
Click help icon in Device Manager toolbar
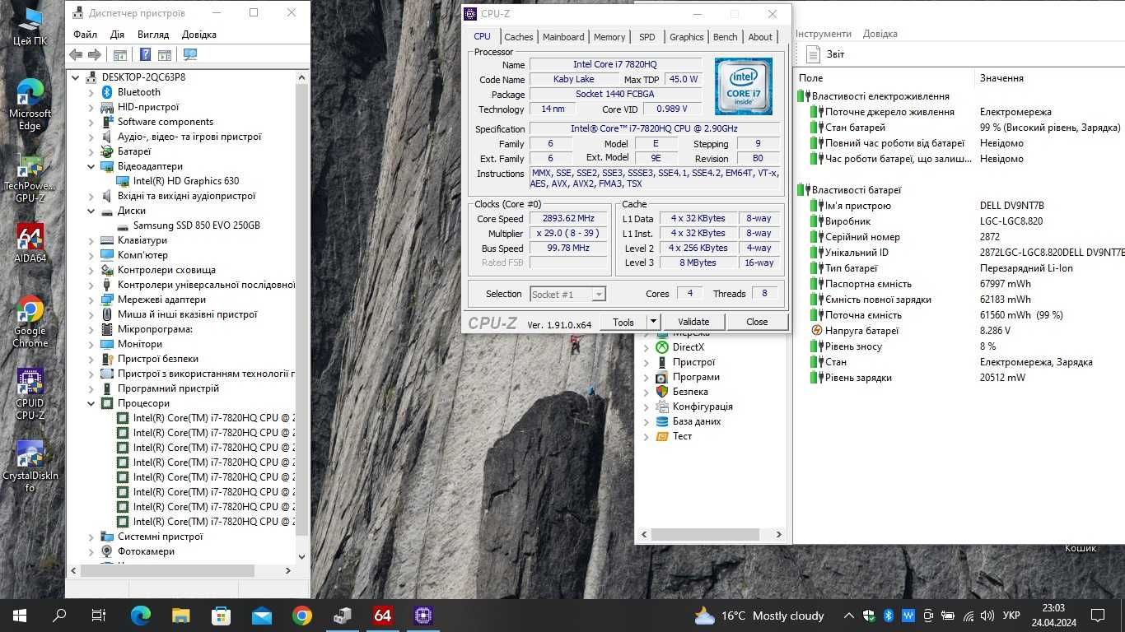pyautogui.click(x=145, y=54)
